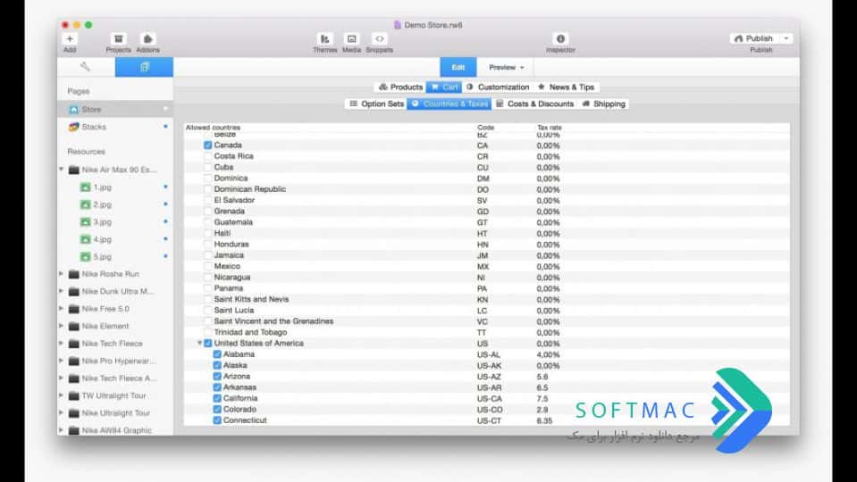Switch to the Products tab

tap(400, 87)
